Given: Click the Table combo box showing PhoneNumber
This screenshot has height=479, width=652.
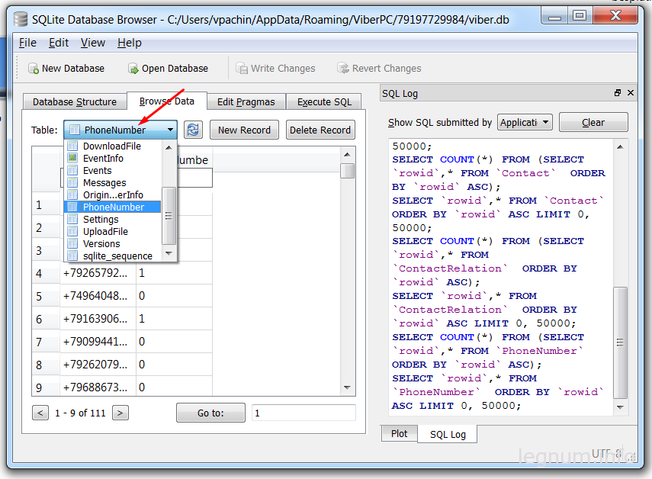Looking at the screenshot, I should tap(120, 130).
